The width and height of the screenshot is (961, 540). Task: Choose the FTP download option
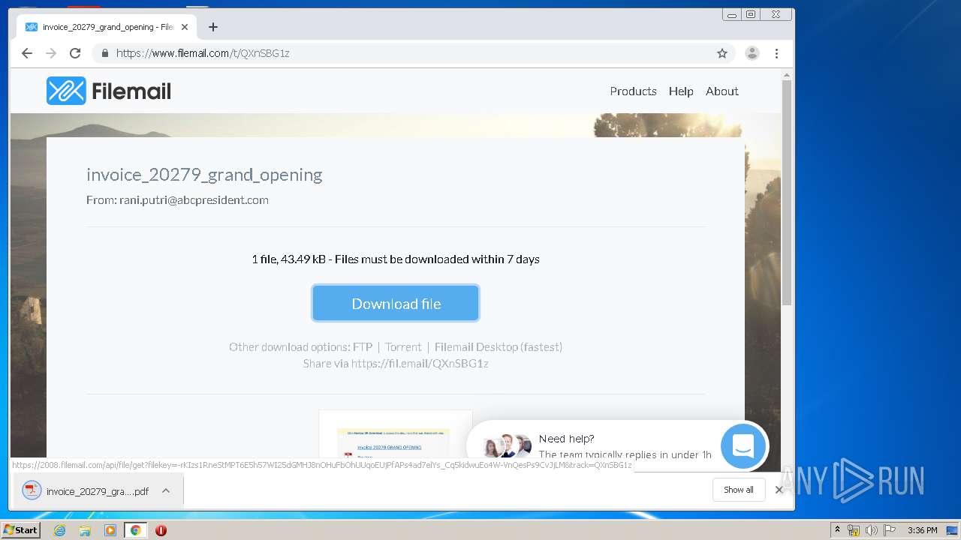pos(363,346)
